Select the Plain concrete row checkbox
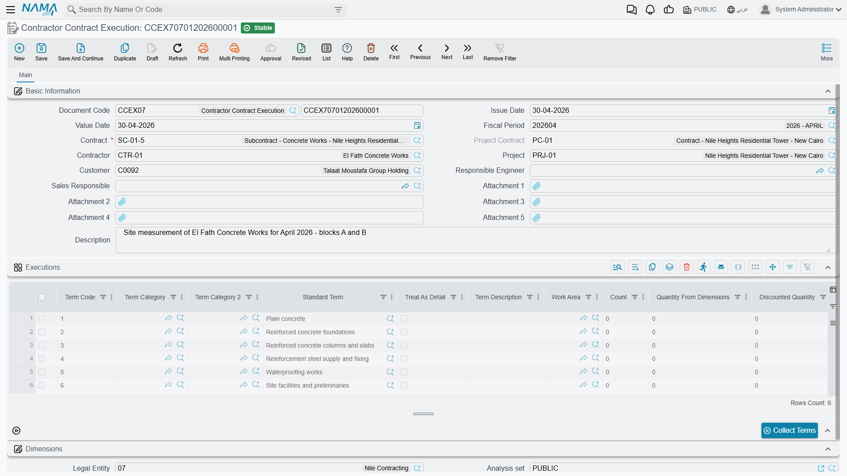This screenshot has height=476, width=847. (x=42, y=319)
